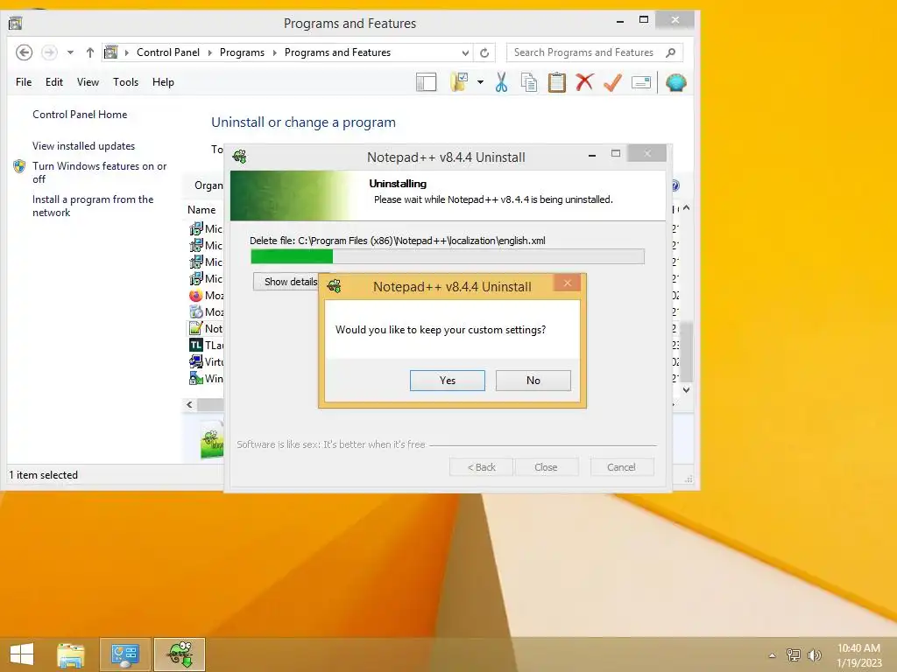Click the Forward navigation arrow
Screen dimensions: 897x672
(50, 52)
